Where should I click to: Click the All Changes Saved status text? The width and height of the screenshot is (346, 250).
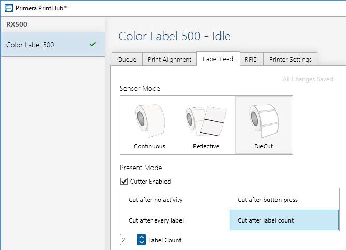[x=309, y=79]
